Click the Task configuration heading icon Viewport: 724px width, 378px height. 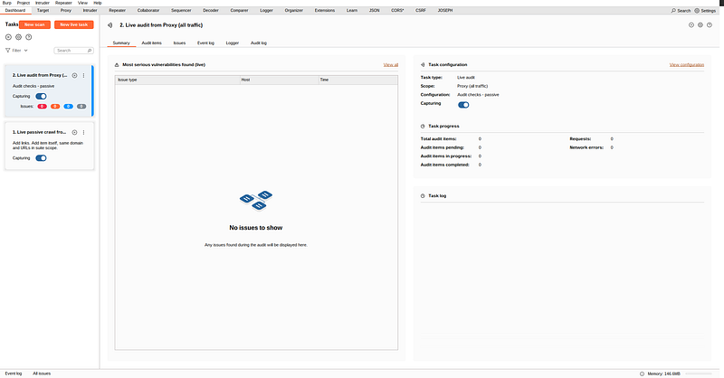(423, 64)
